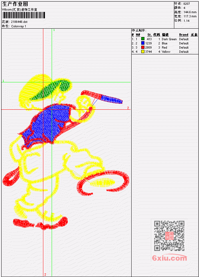Select the Wilcom studio name line
This screenshot has height=277, width=199.
point(20,10)
